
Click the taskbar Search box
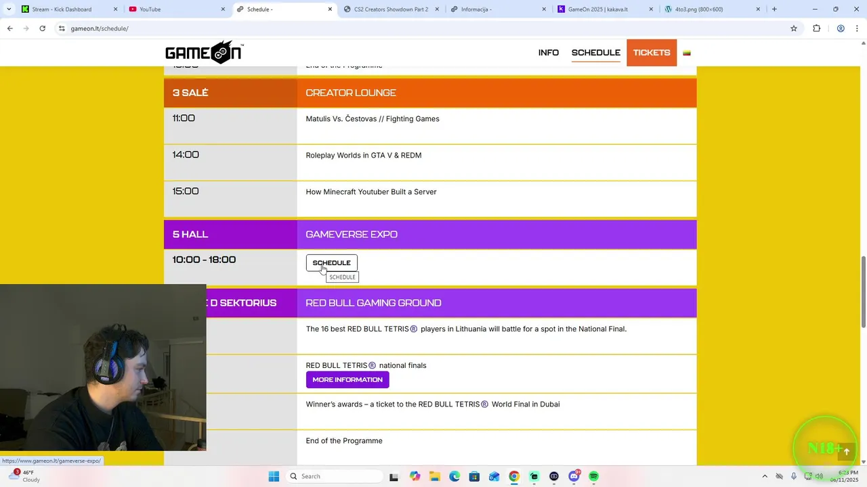click(335, 476)
